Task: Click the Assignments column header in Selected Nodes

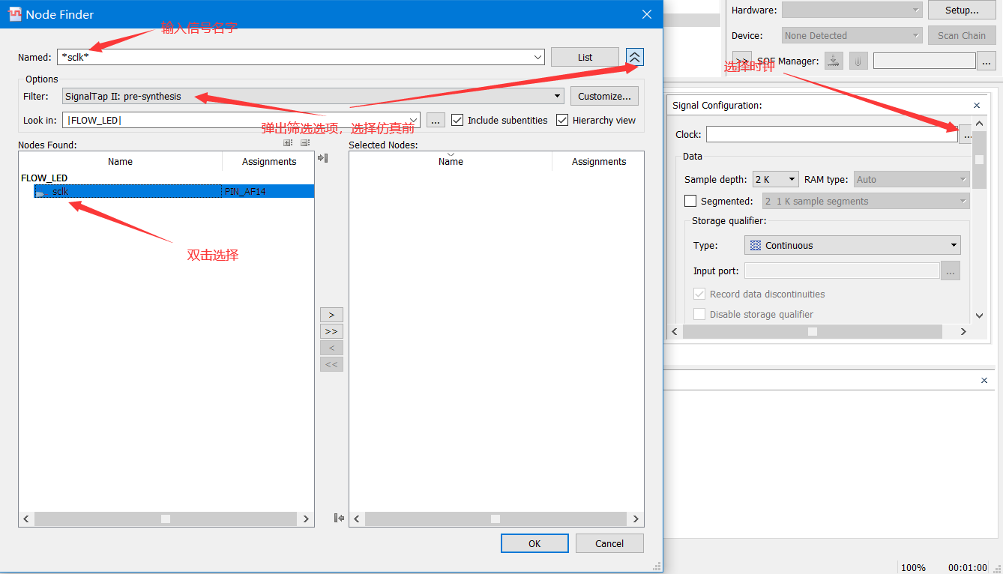Action: 599,161
